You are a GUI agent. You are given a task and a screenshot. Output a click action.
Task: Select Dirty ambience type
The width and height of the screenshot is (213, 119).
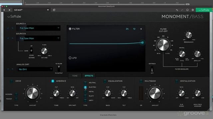[85, 100]
